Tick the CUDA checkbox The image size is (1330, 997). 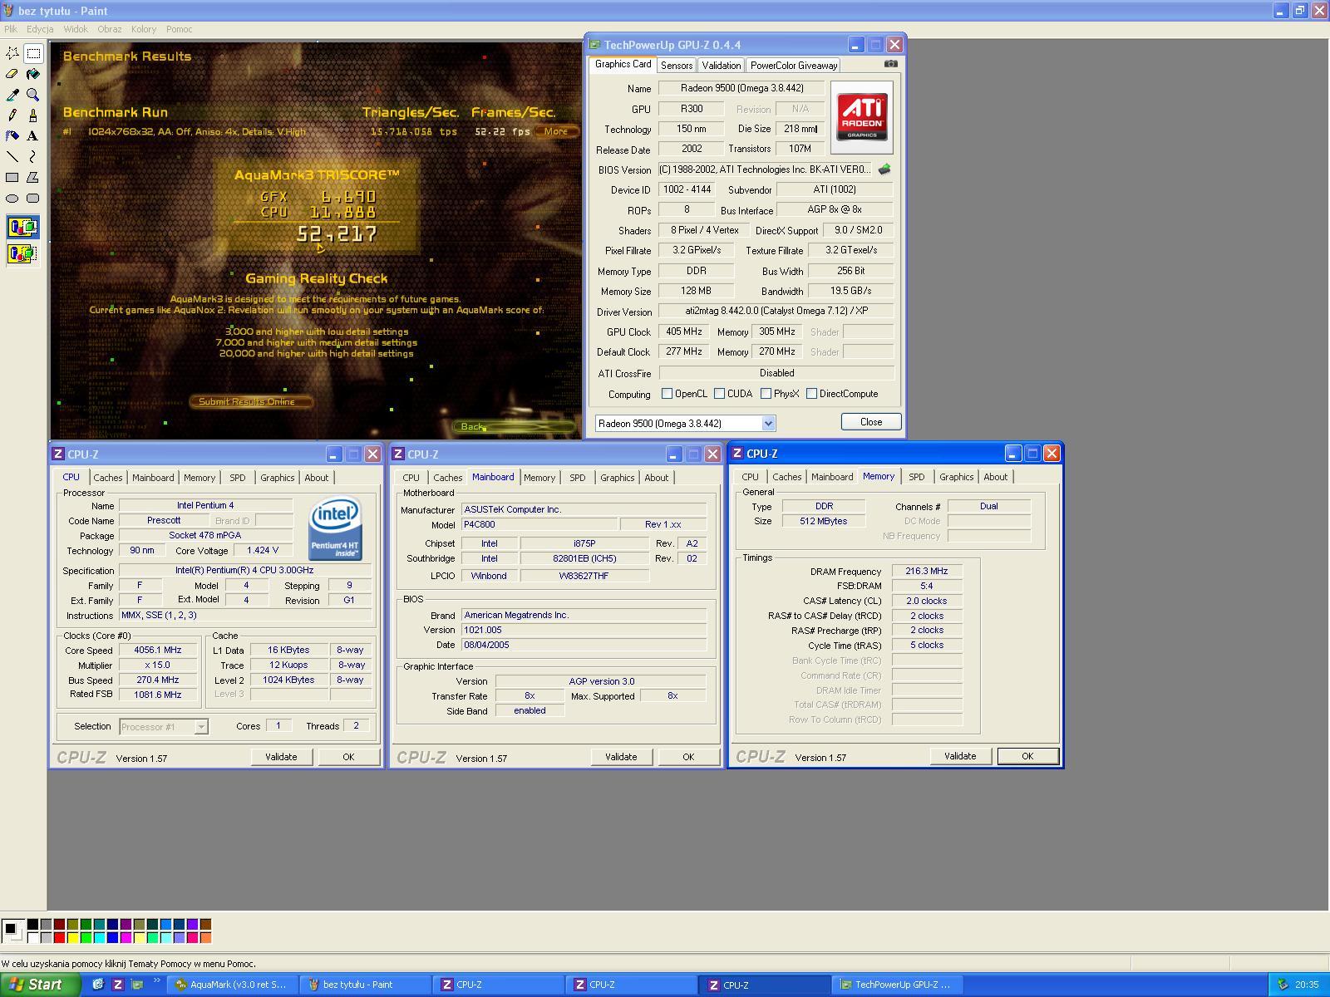point(719,394)
